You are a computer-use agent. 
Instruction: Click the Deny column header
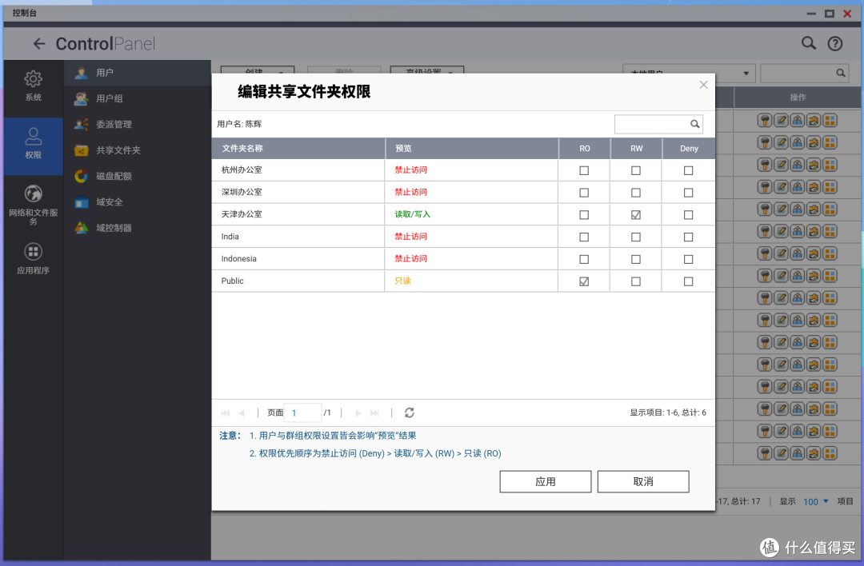pos(689,149)
